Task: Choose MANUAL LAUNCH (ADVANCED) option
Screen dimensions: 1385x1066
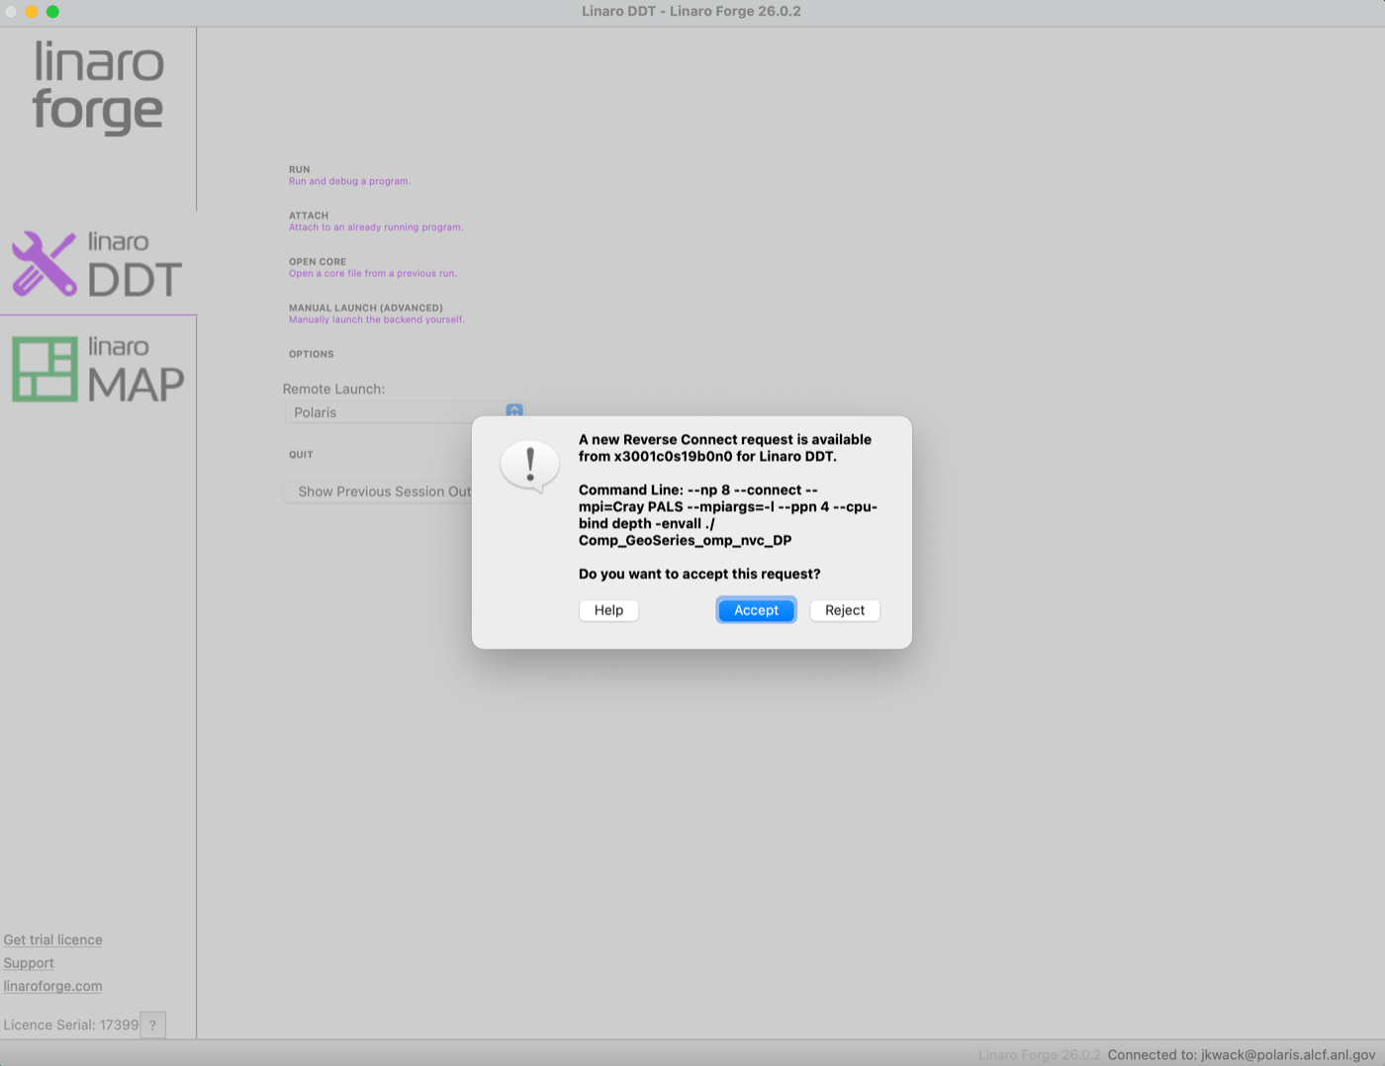Action: pyautogui.click(x=376, y=313)
